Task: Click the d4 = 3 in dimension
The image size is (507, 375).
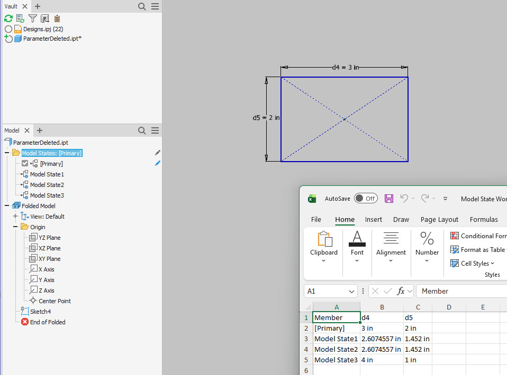Action: [x=346, y=67]
